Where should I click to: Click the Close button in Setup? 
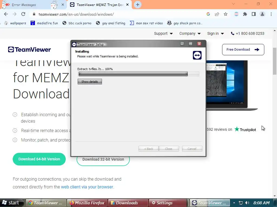(169, 149)
